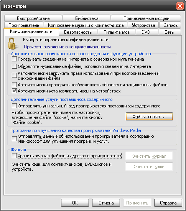The height and width of the screenshot is (211, 186).
Task: Uncheck Автоматически устанавливать часы на устройствах
Action: pyautogui.click(x=14, y=91)
